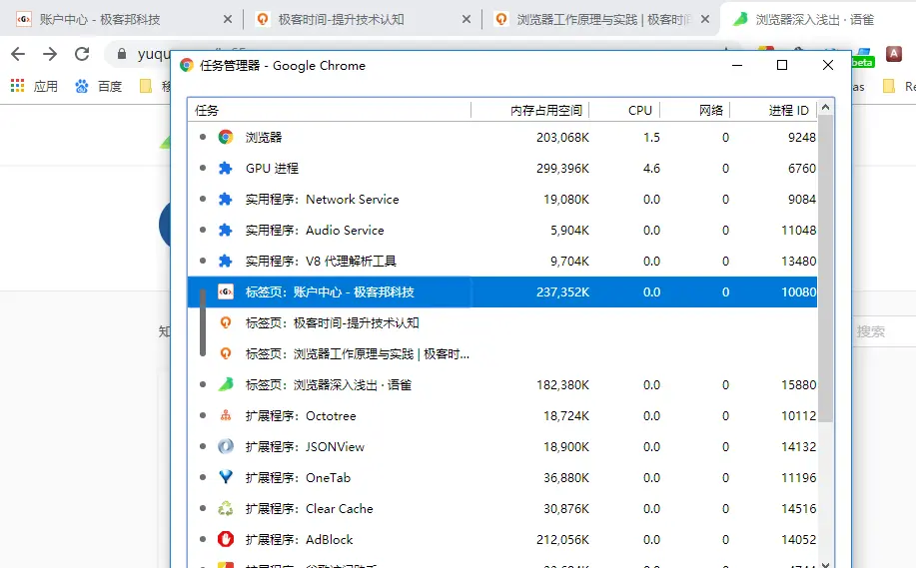The image size is (916, 568).
Task: Click the 搜索 search field on page
Action: (x=883, y=331)
